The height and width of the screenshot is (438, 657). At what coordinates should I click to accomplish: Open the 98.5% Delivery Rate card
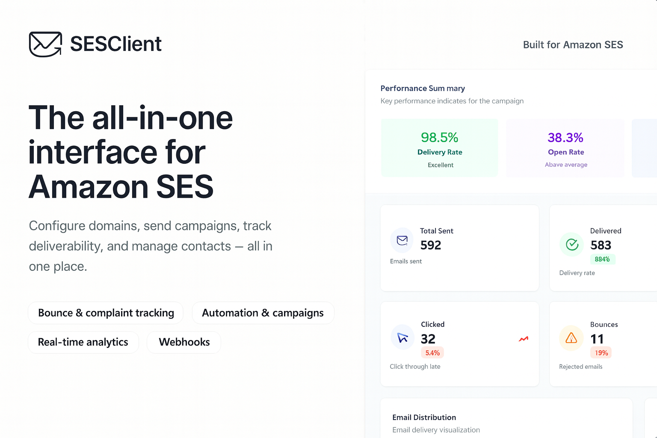coord(440,148)
